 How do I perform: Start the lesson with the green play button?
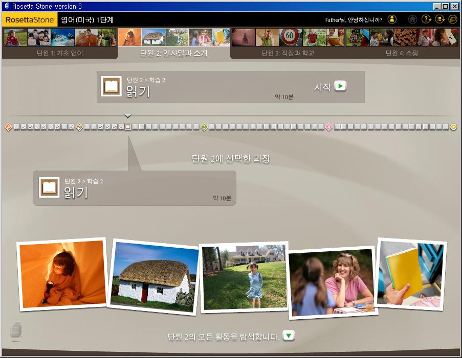tap(340, 86)
